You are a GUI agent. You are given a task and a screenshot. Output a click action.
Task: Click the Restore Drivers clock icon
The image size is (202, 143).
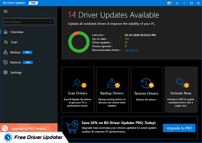[x=147, y=83]
